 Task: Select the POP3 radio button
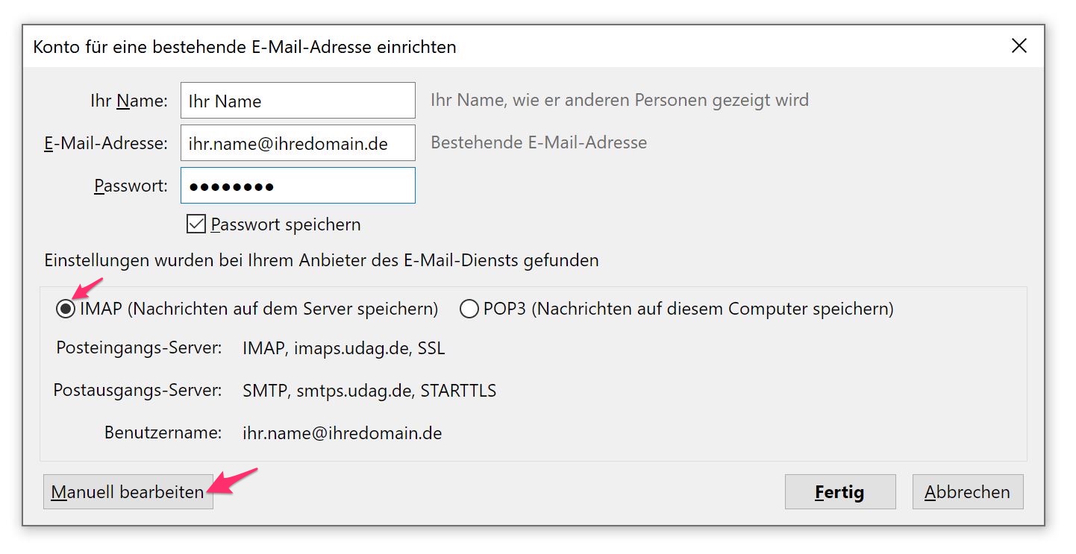pyautogui.click(x=469, y=309)
